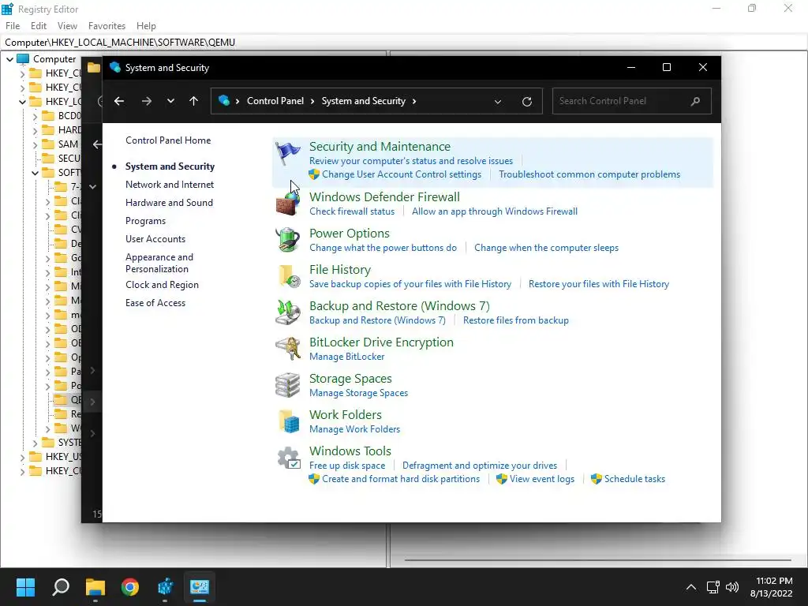
Task: Click the Work Folders icon
Action: pyautogui.click(x=289, y=421)
